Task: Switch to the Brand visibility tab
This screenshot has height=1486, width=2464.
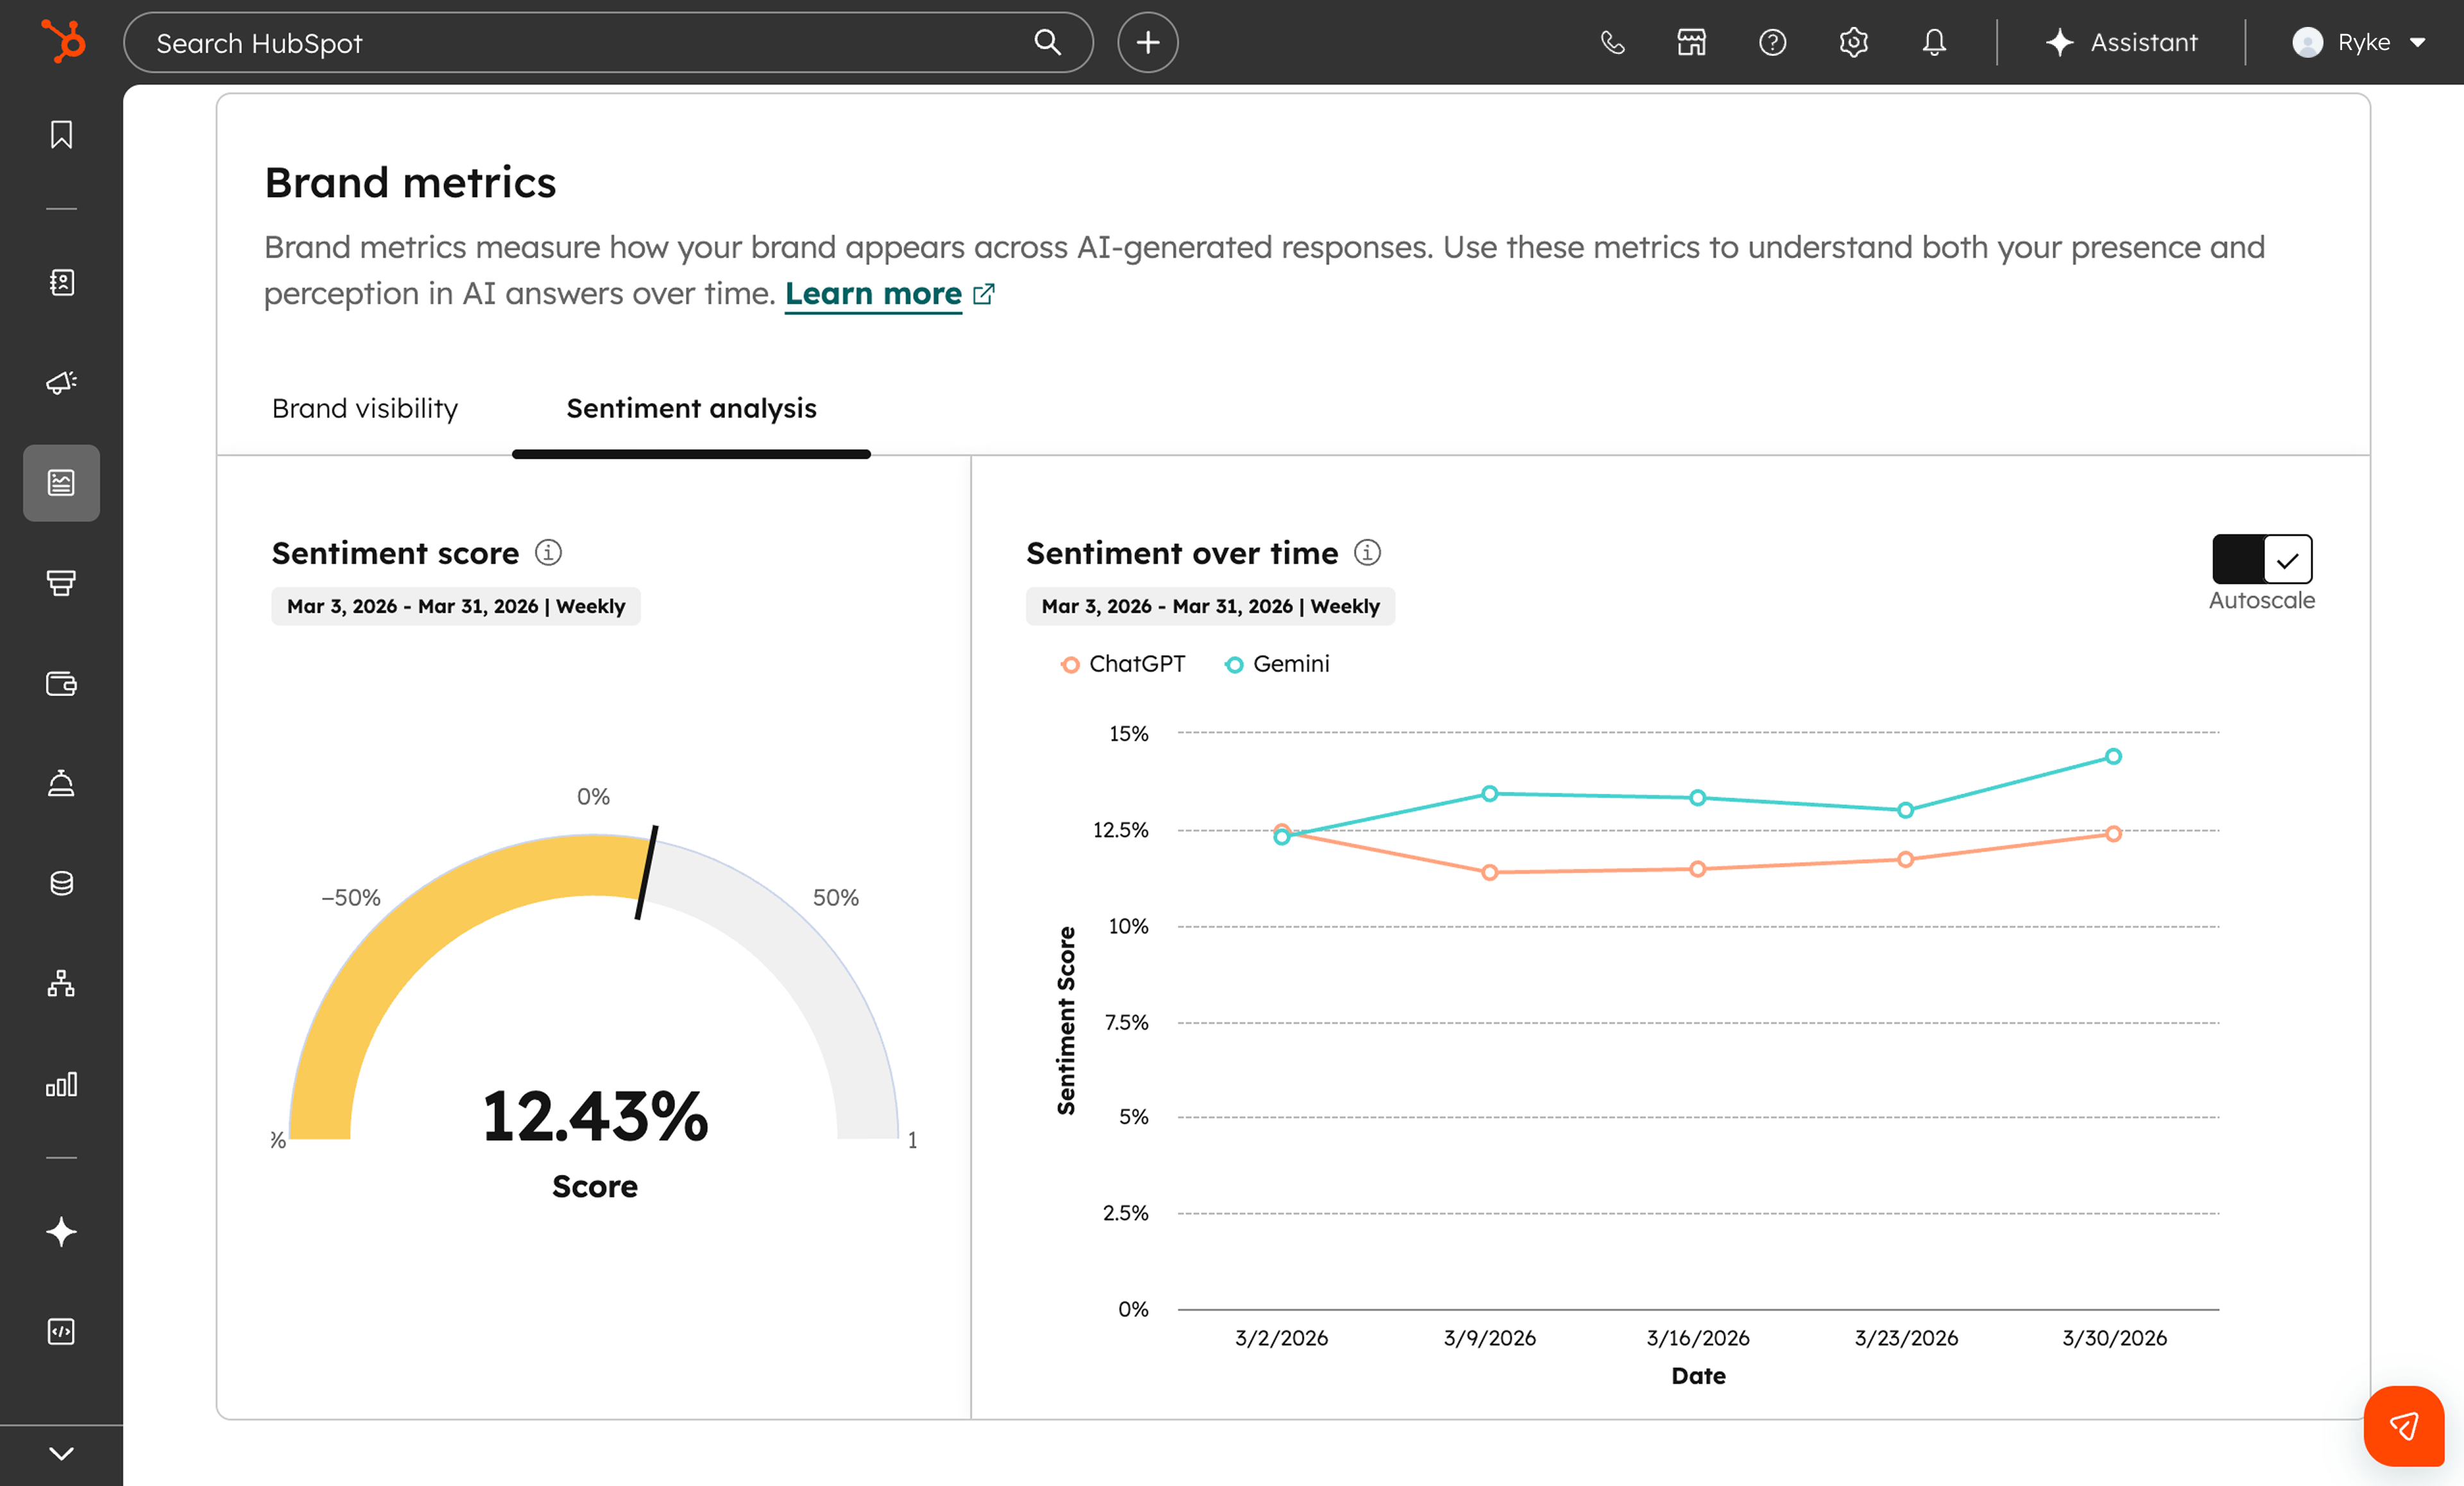Action: pos(364,408)
